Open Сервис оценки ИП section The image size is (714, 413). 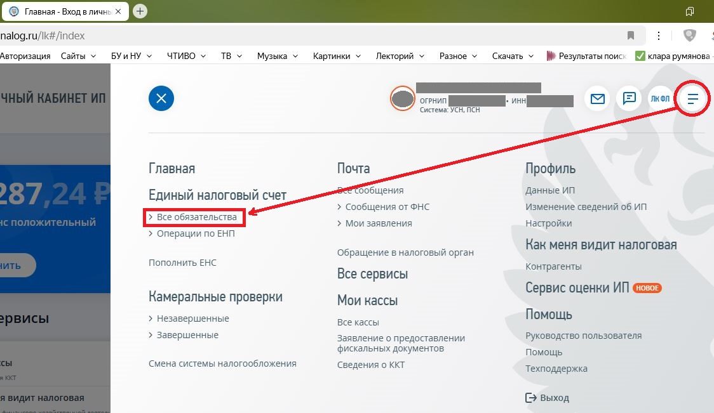pyautogui.click(x=577, y=287)
